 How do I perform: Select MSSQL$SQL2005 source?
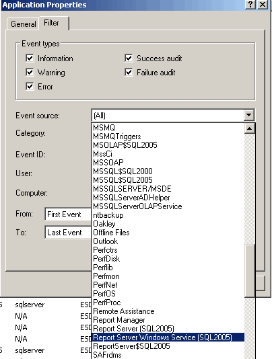click(x=168, y=180)
